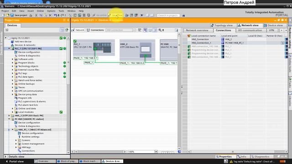Open the 100% zoom level dropdown

[x=156, y=152]
